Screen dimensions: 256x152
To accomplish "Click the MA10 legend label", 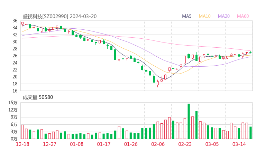I will [204, 16].
